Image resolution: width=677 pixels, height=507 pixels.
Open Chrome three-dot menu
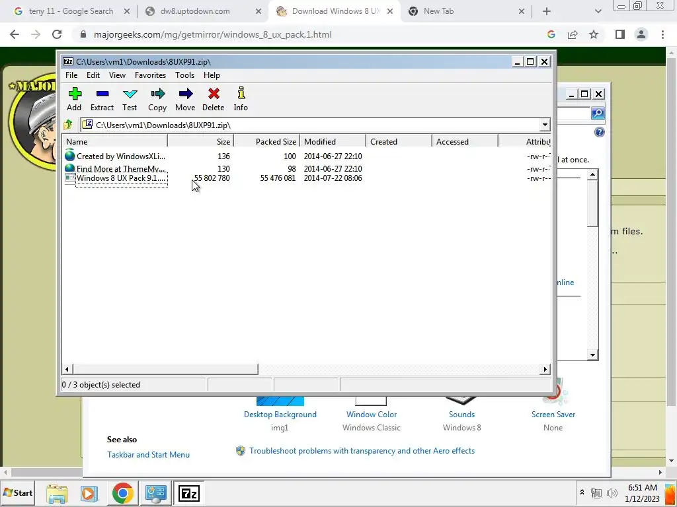662,34
